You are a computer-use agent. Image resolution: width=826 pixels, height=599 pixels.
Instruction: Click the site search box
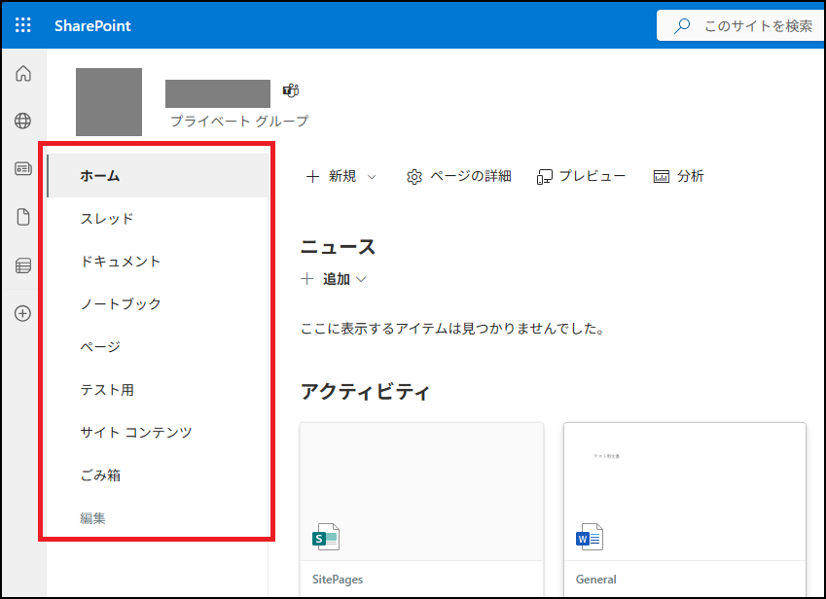[x=740, y=25]
